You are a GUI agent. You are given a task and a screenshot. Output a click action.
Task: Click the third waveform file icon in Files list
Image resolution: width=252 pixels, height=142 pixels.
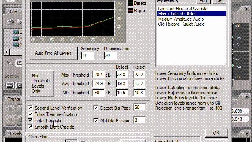(x=16, y=45)
